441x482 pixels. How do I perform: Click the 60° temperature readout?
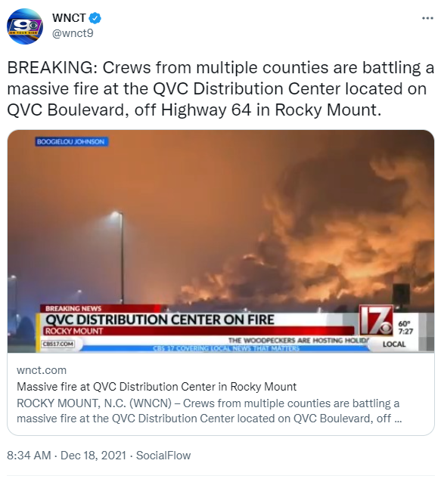click(x=405, y=323)
